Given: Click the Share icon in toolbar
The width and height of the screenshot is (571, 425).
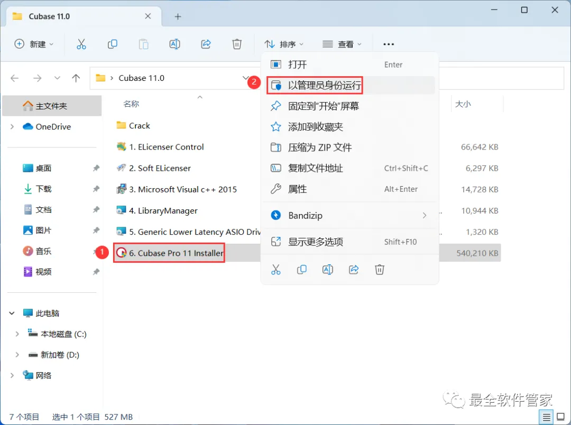Looking at the screenshot, I should (x=206, y=44).
